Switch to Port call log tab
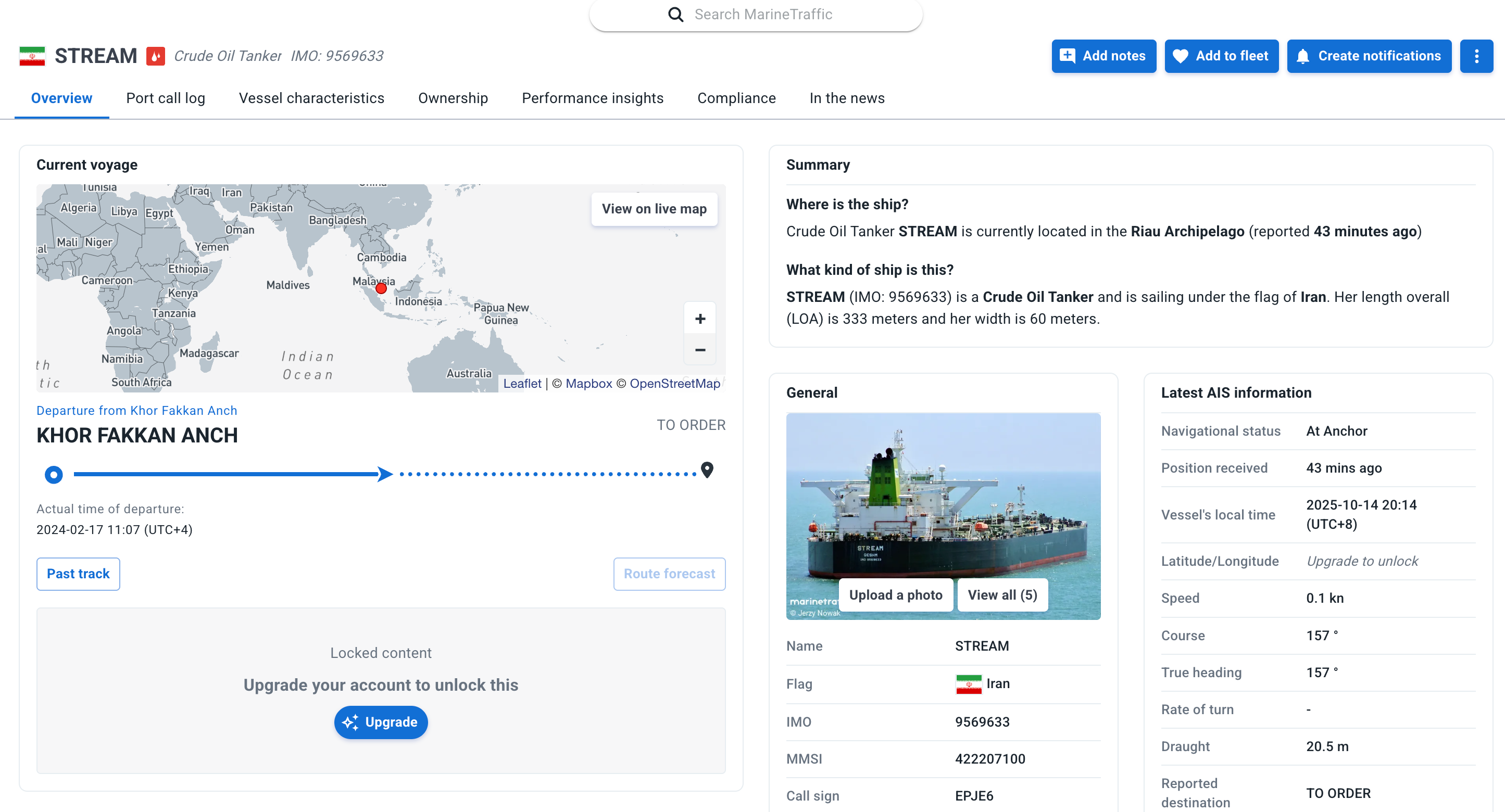The image size is (1505, 812). click(x=165, y=98)
